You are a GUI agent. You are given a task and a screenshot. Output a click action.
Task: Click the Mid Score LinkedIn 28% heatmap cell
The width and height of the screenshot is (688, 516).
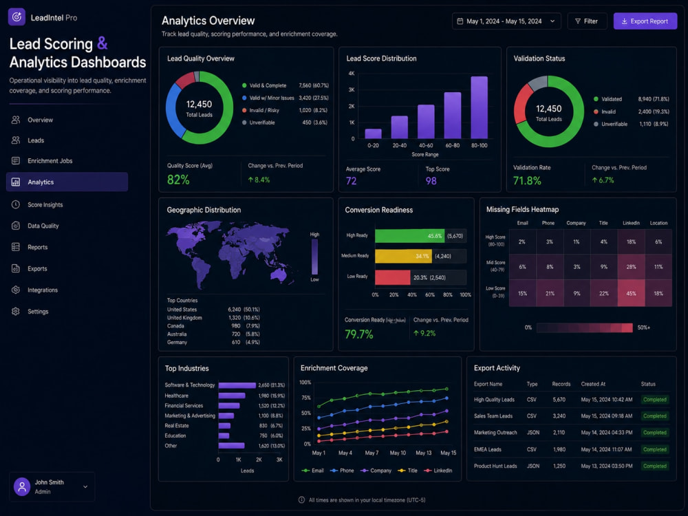pos(631,267)
